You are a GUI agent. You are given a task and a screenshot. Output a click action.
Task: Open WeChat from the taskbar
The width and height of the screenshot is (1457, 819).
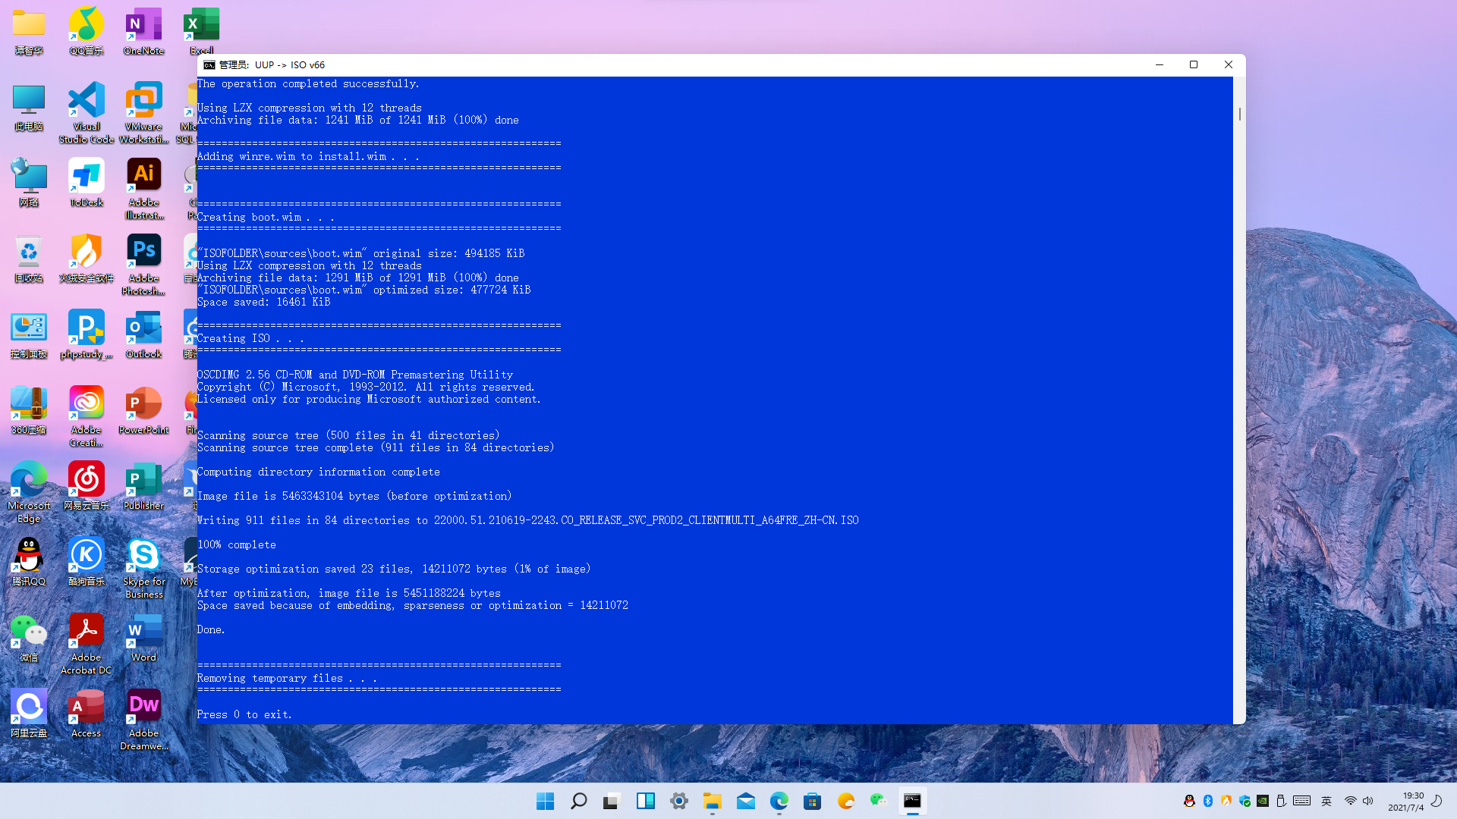pos(878,801)
